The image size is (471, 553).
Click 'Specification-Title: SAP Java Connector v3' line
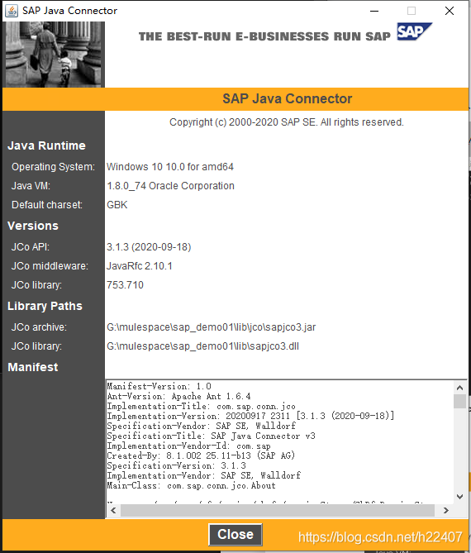point(212,436)
